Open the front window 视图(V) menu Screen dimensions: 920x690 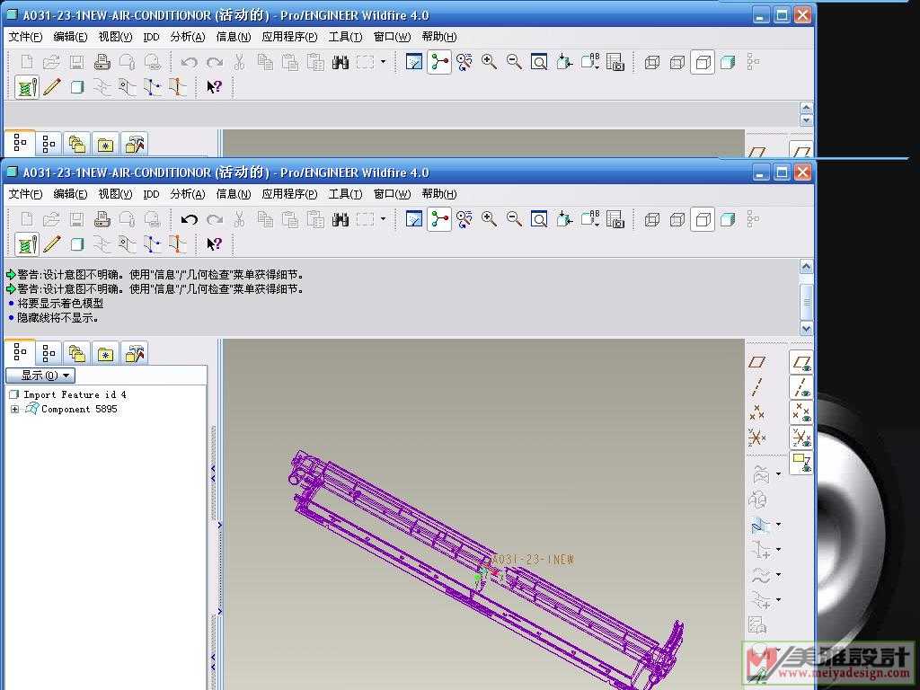click(115, 194)
